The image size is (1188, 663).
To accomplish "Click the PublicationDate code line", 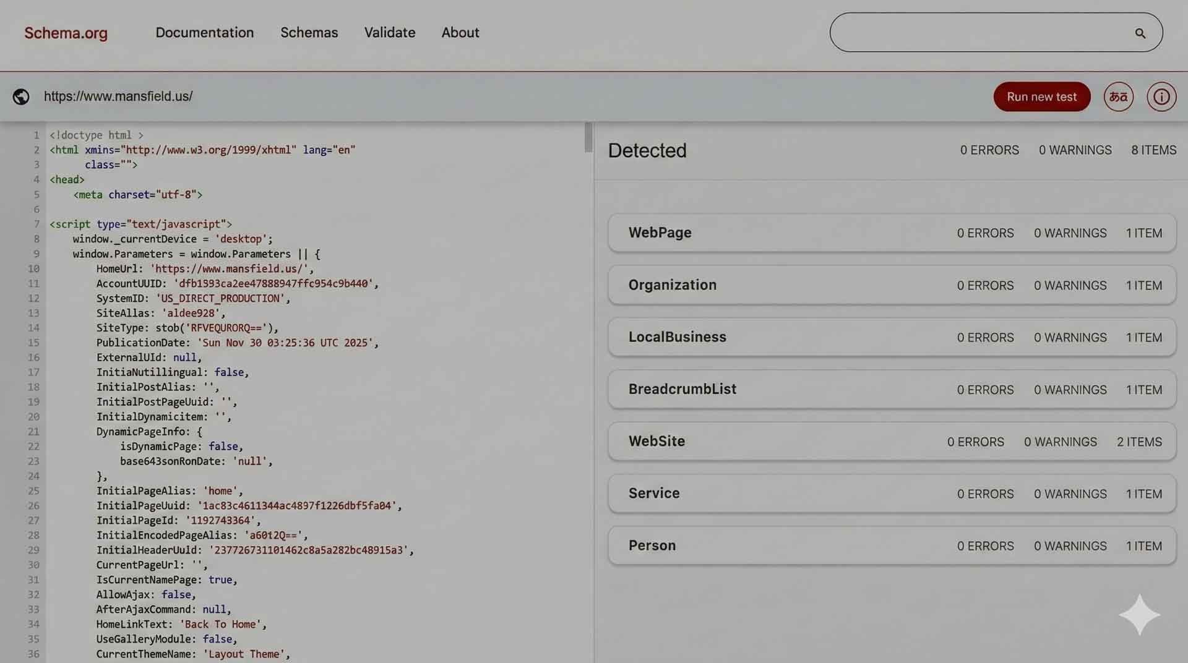I will coord(237,343).
